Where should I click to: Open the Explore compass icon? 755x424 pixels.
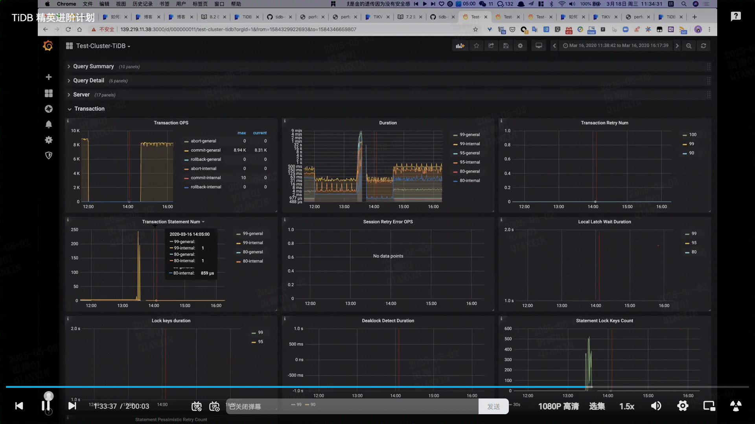(48, 109)
